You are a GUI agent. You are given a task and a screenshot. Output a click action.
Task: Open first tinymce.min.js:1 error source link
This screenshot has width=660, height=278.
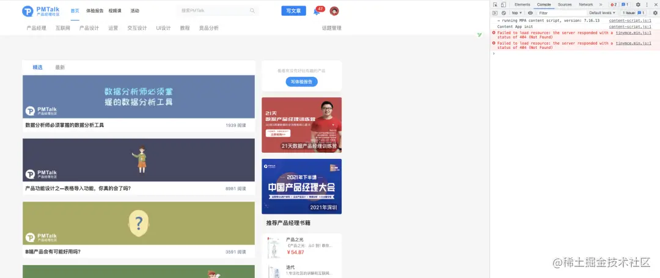point(634,33)
